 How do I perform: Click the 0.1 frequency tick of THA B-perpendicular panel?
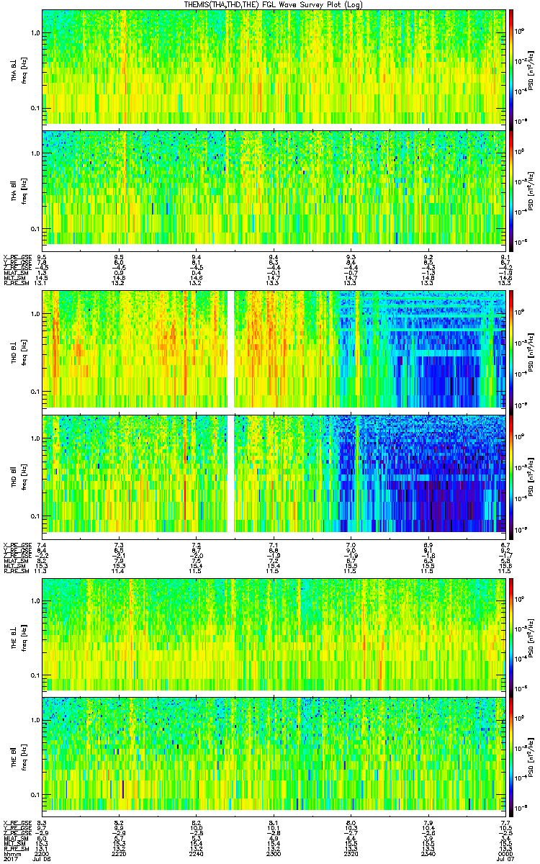coord(35,108)
